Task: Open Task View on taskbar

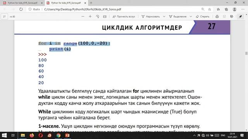Action: (x=13, y=136)
